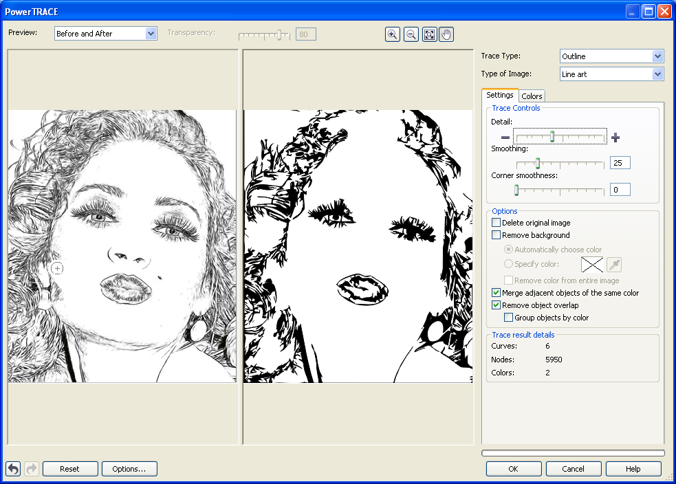
Task: Click the Undo arrow icon
Action: tap(13, 469)
